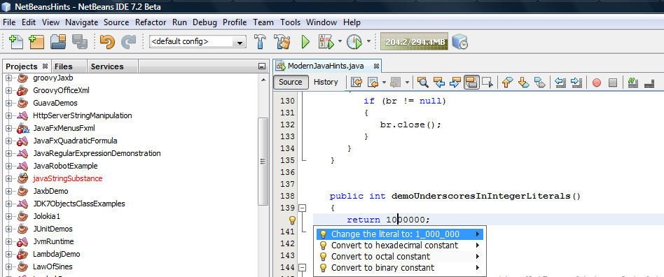Open the Refactor menu

pyautogui.click(x=151, y=22)
